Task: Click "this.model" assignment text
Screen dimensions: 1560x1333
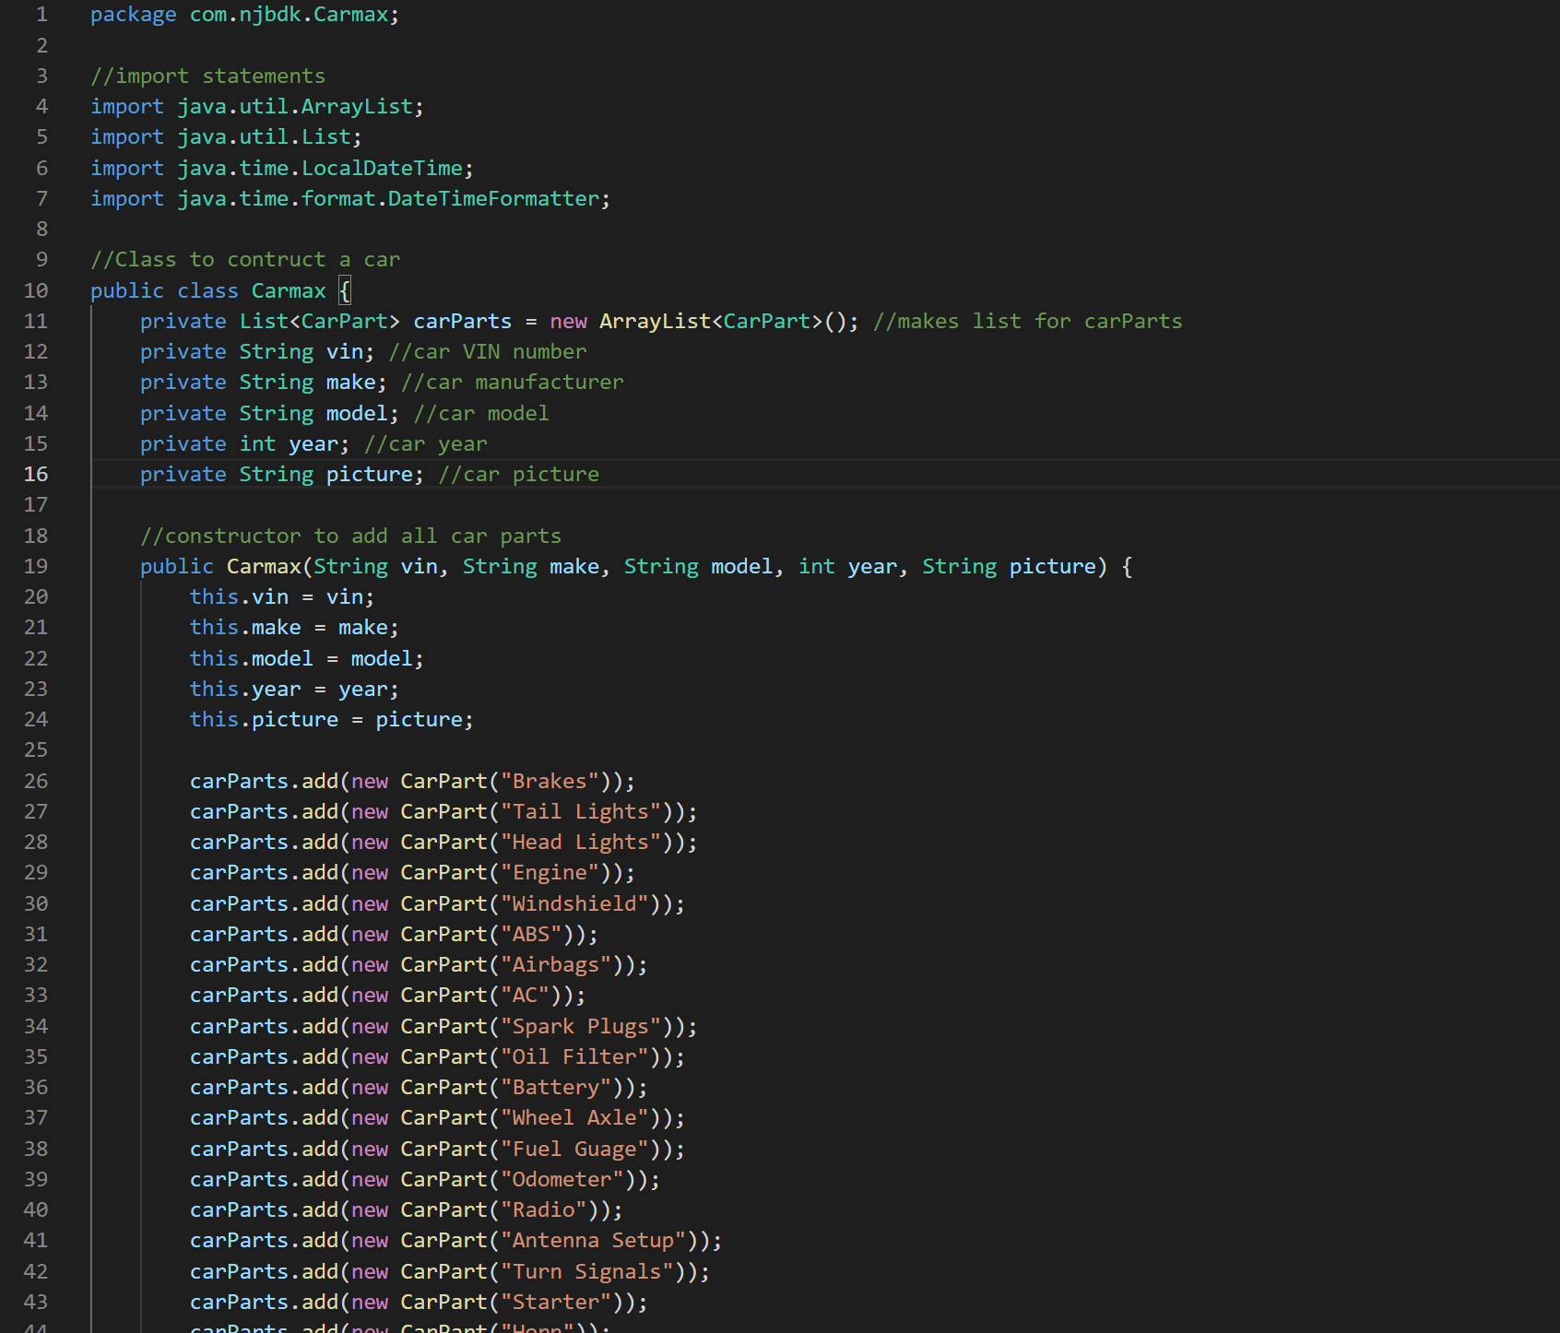Action: [252, 658]
